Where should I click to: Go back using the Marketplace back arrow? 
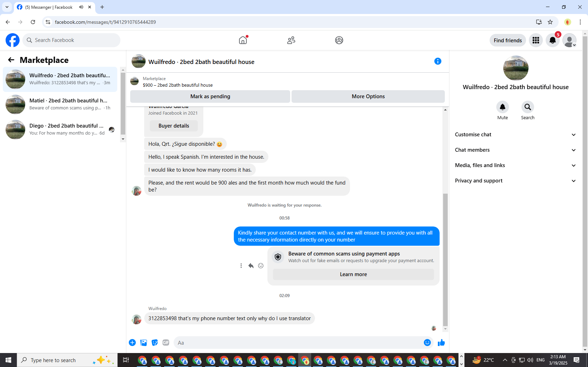(x=11, y=60)
